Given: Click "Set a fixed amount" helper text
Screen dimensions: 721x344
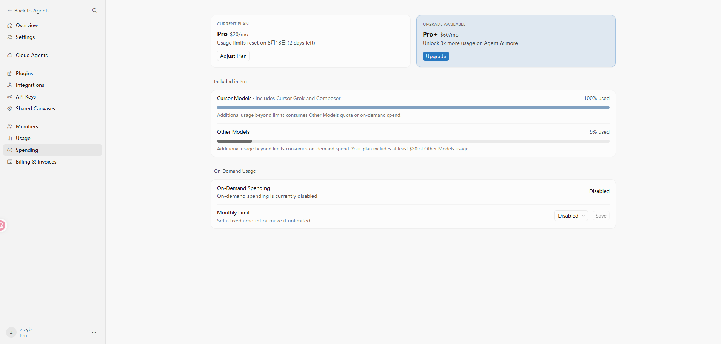Looking at the screenshot, I should [264, 221].
